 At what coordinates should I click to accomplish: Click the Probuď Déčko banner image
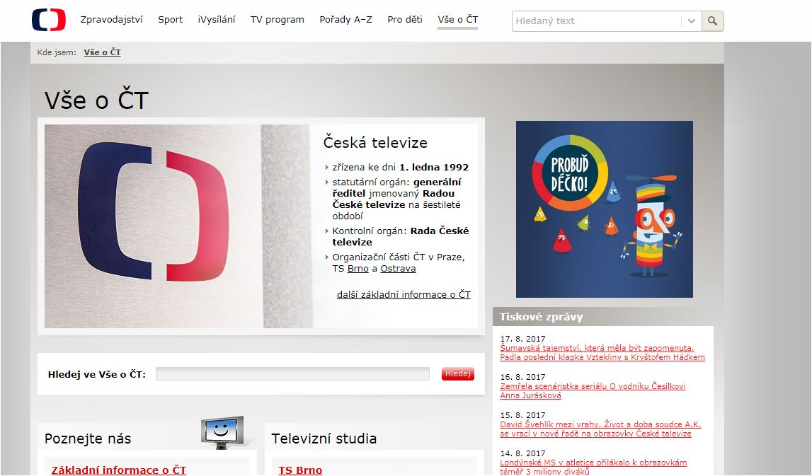[605, 209]
